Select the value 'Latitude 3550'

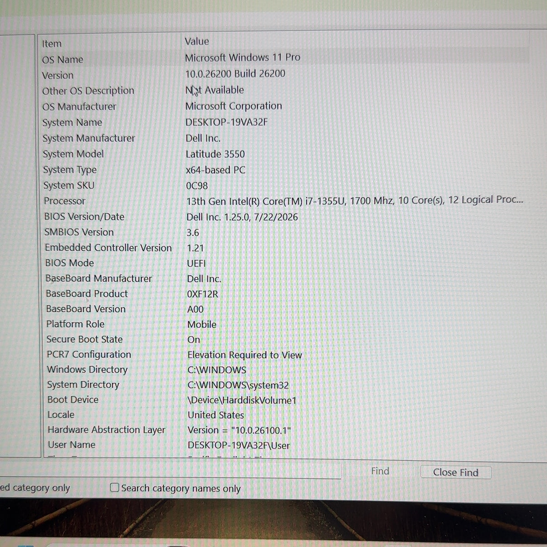point(215,154)
